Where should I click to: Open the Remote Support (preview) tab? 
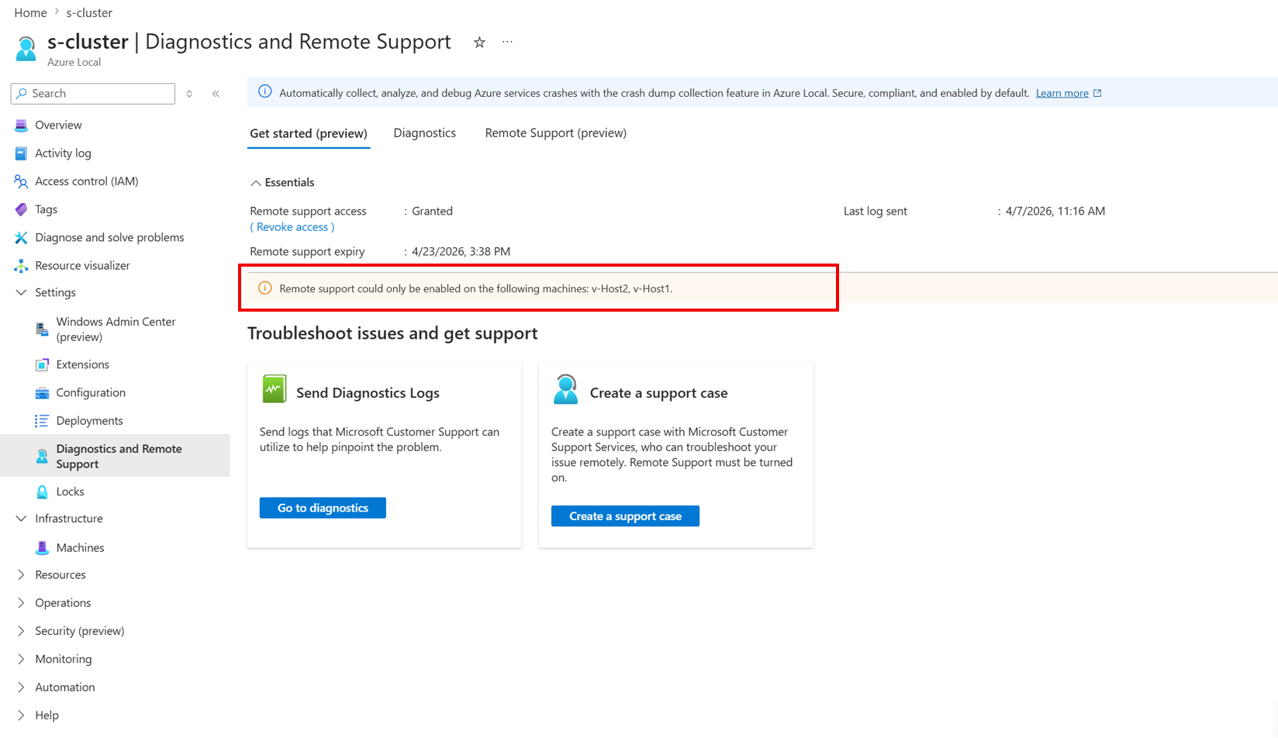555,133
